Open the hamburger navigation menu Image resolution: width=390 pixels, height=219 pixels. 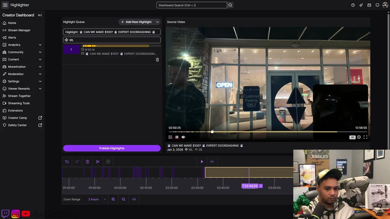pyautogui.click(x=5, y=5)
